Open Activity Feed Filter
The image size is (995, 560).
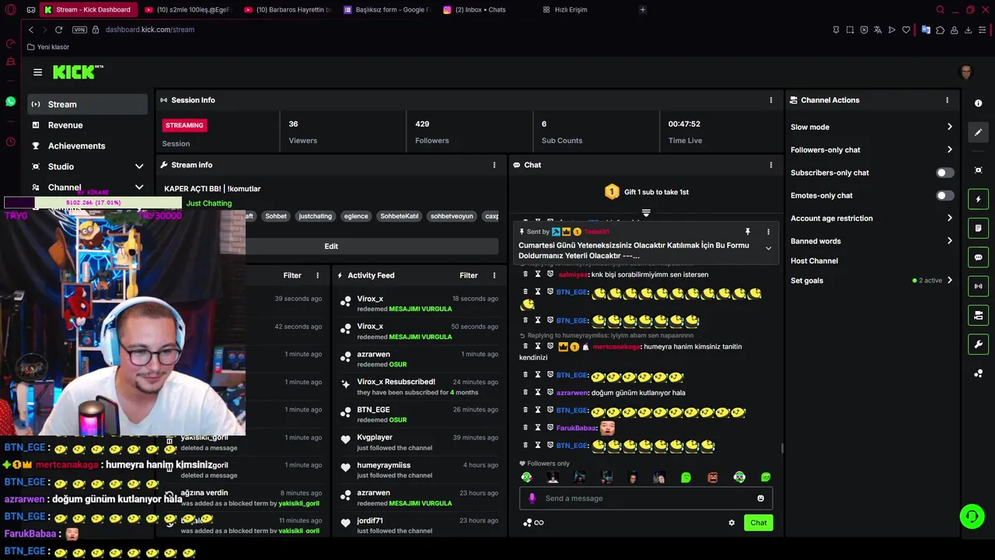coord(468,275)
